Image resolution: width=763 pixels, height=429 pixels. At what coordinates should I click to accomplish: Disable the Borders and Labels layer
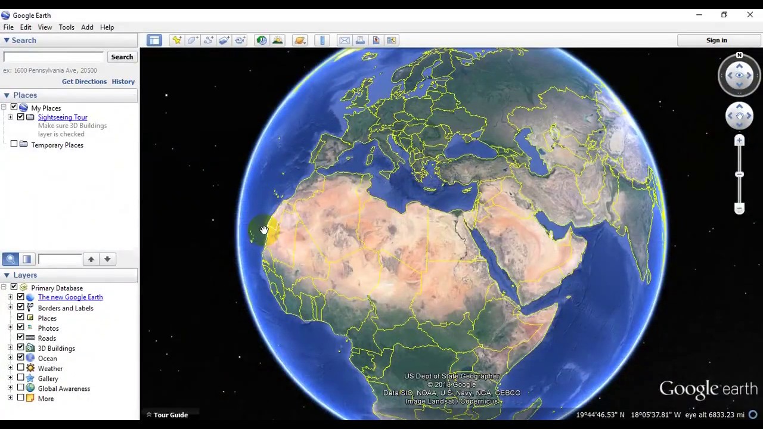click(x=20, y=307)
